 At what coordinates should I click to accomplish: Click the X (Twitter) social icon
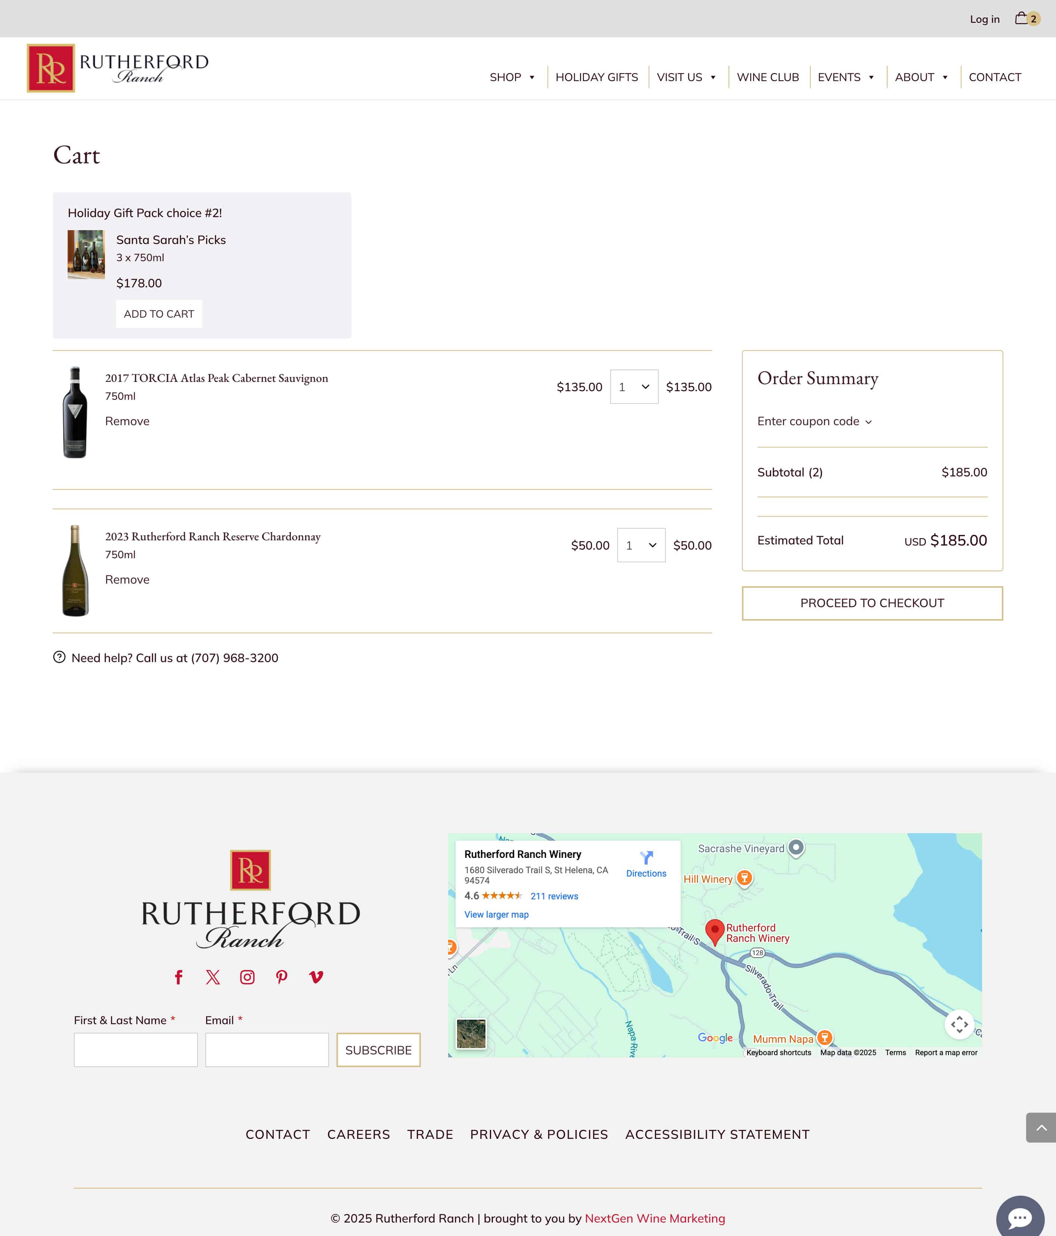click(213, 977)
